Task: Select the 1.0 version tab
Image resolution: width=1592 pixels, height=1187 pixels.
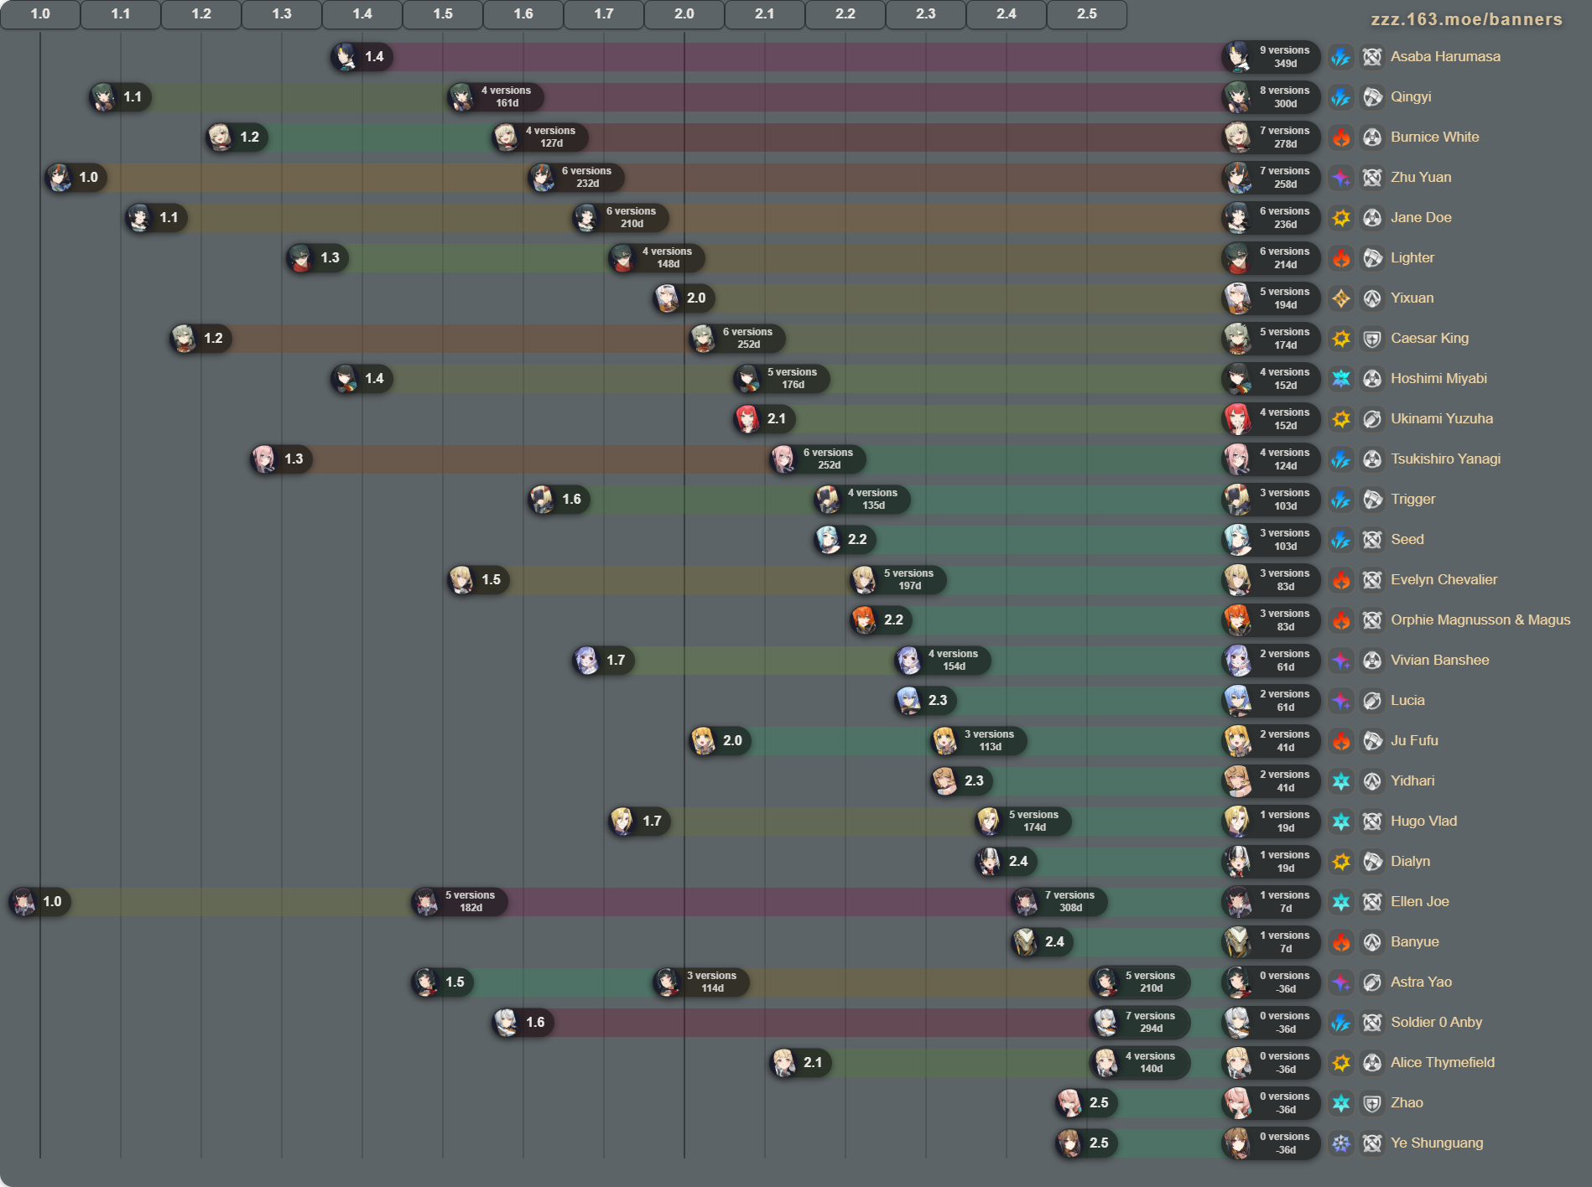Action: [x=40, y=14]
